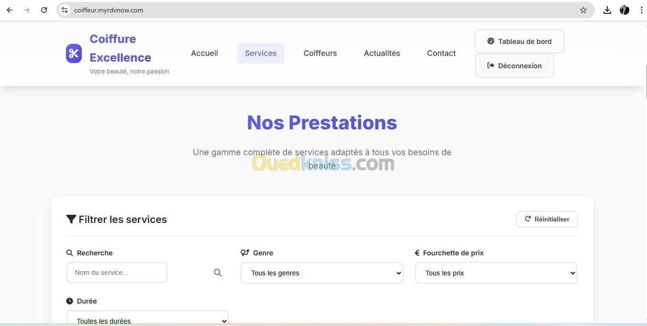
Task: Open the browser downloads icon
Action: pos(607,10)
